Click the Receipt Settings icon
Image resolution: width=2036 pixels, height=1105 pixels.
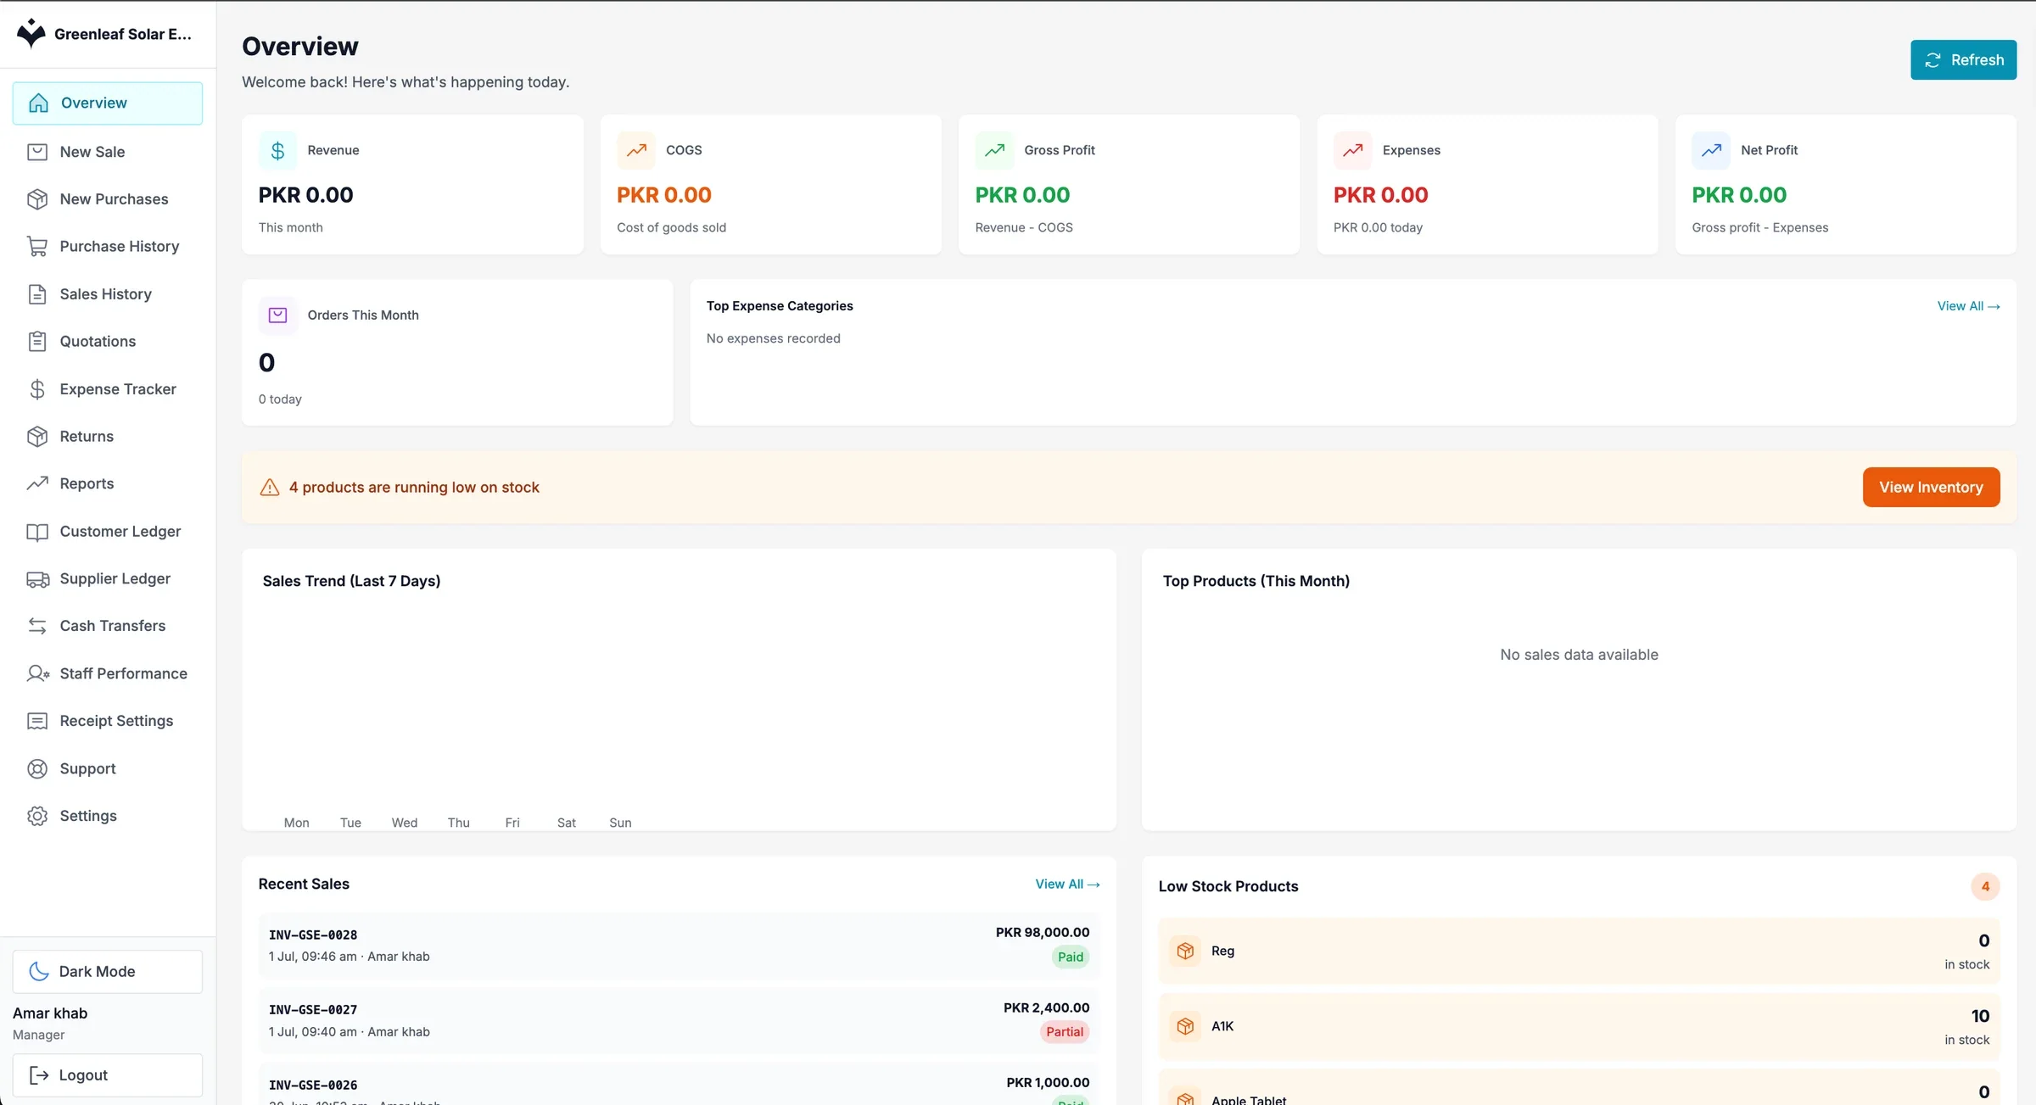click(37, 721)
